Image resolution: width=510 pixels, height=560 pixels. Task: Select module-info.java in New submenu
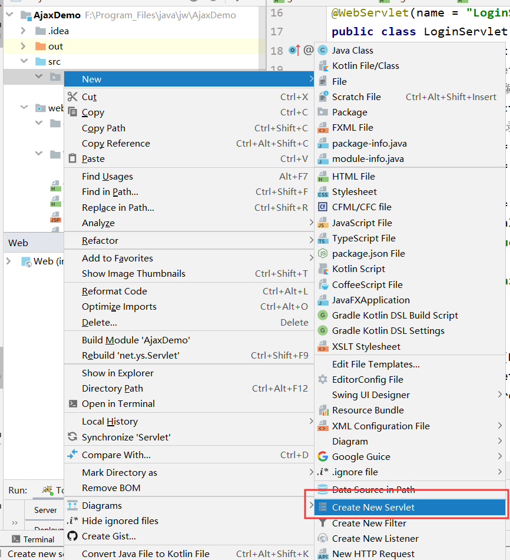tap(410, 158)
